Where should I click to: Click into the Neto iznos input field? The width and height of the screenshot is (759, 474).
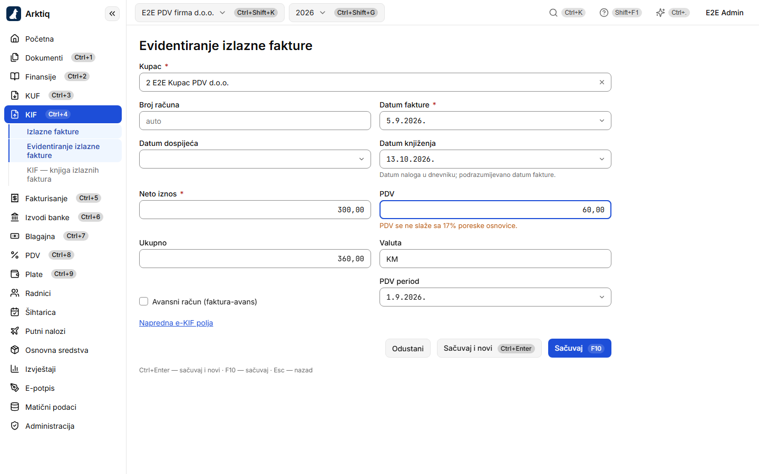click(255, 210)
